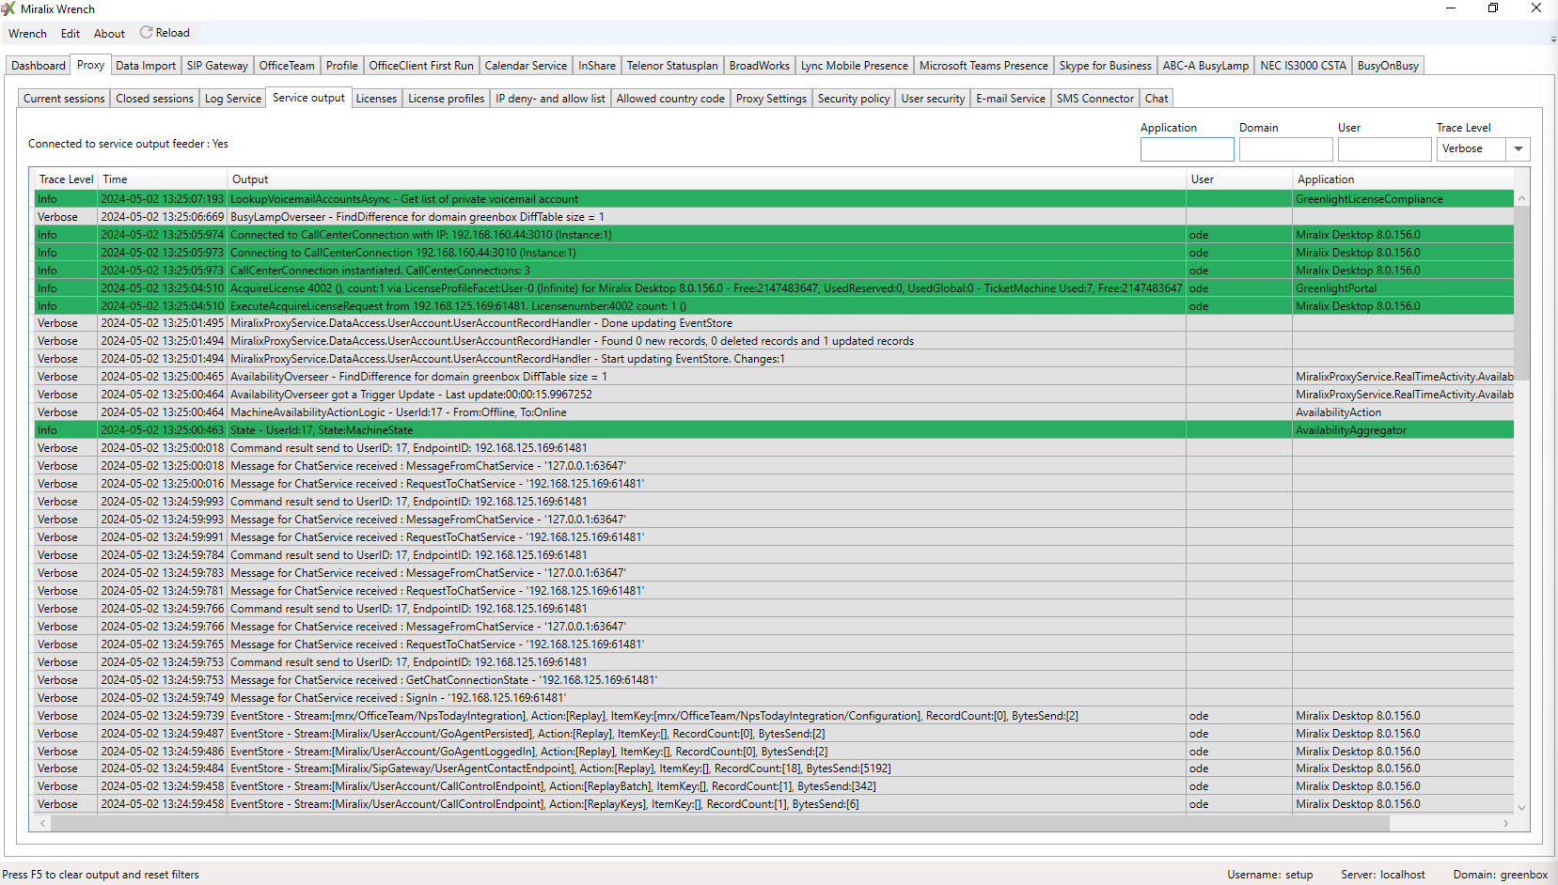Select the NpsTodayIntegration EventStore row
Screen dimensions: 1558x885
point(774,716)
